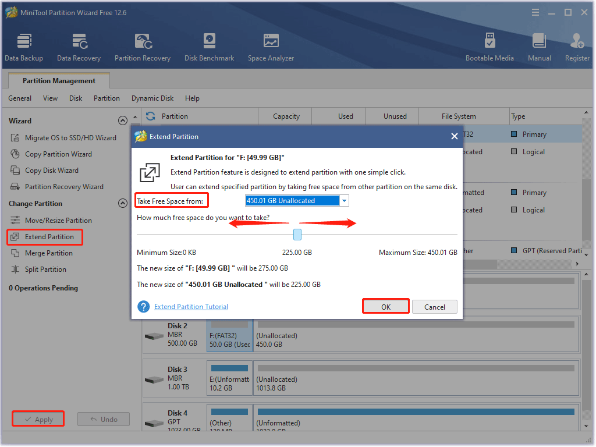Click the refresh icon beside Partition header

[x=151, y=116]
